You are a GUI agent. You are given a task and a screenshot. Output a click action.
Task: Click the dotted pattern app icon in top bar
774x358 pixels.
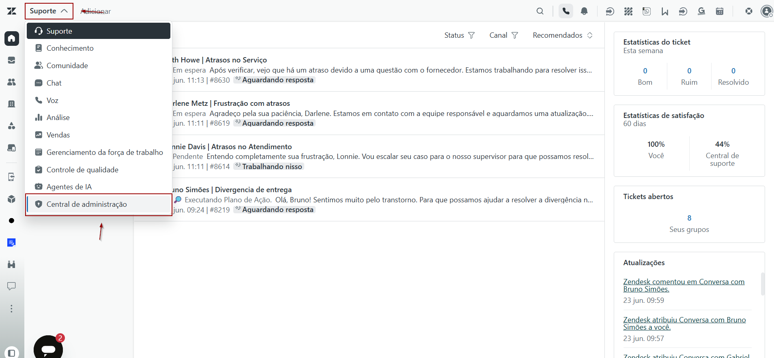click(628, 11)
